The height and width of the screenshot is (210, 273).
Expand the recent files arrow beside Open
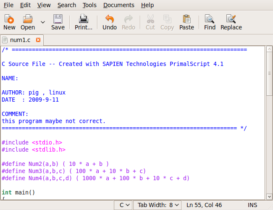pos(43,22)
